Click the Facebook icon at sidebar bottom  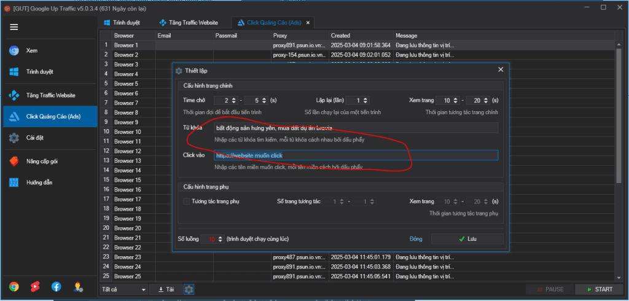click(x=57, y=286)
